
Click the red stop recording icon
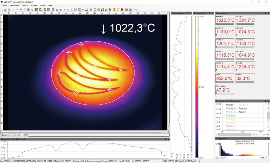click(x=21, y=10)
